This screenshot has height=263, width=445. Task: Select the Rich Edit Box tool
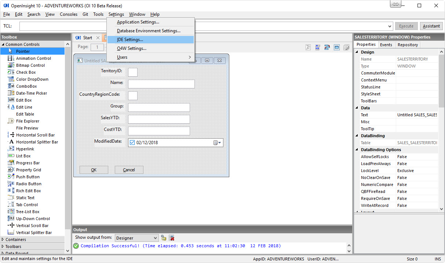click(32, 191)
